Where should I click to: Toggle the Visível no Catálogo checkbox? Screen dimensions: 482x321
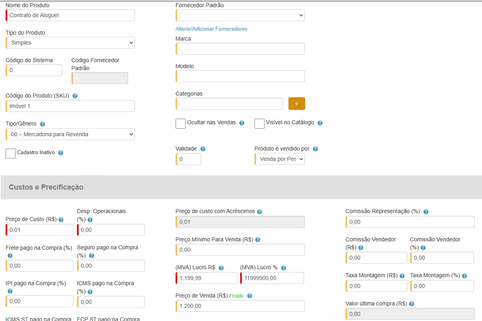259,123
